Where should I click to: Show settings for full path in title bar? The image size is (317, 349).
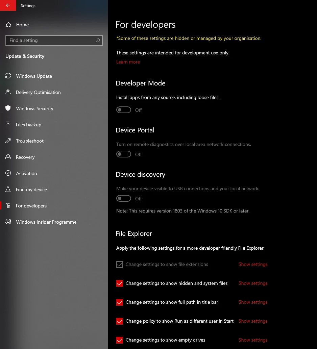(253, 302)
